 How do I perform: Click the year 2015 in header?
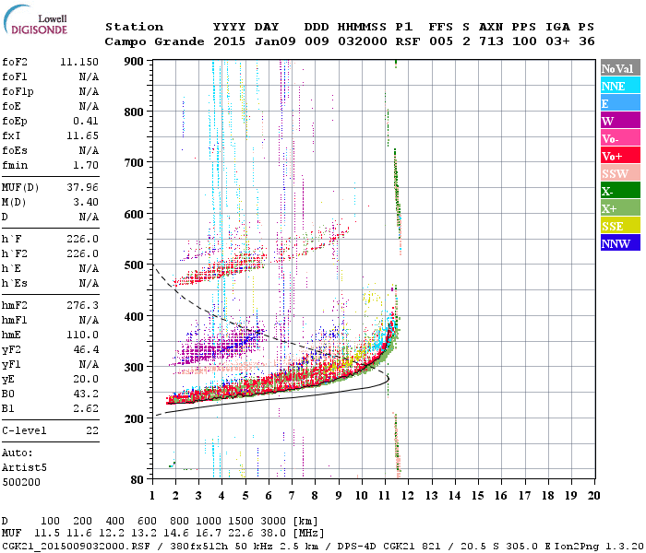tap(229, 41)
